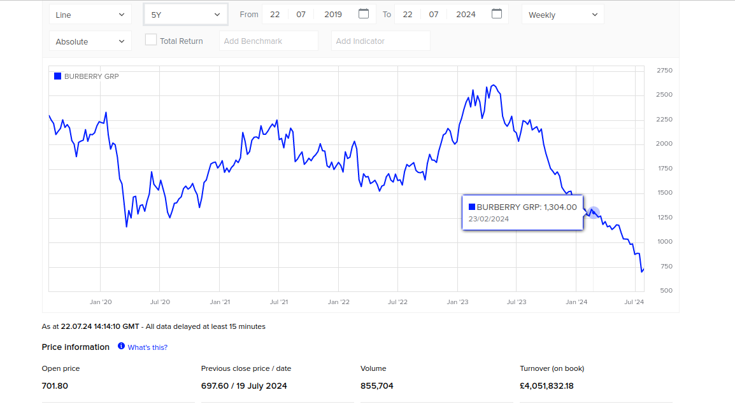
Task: Expand the Weekly interval dropdown
Action: 563,15
